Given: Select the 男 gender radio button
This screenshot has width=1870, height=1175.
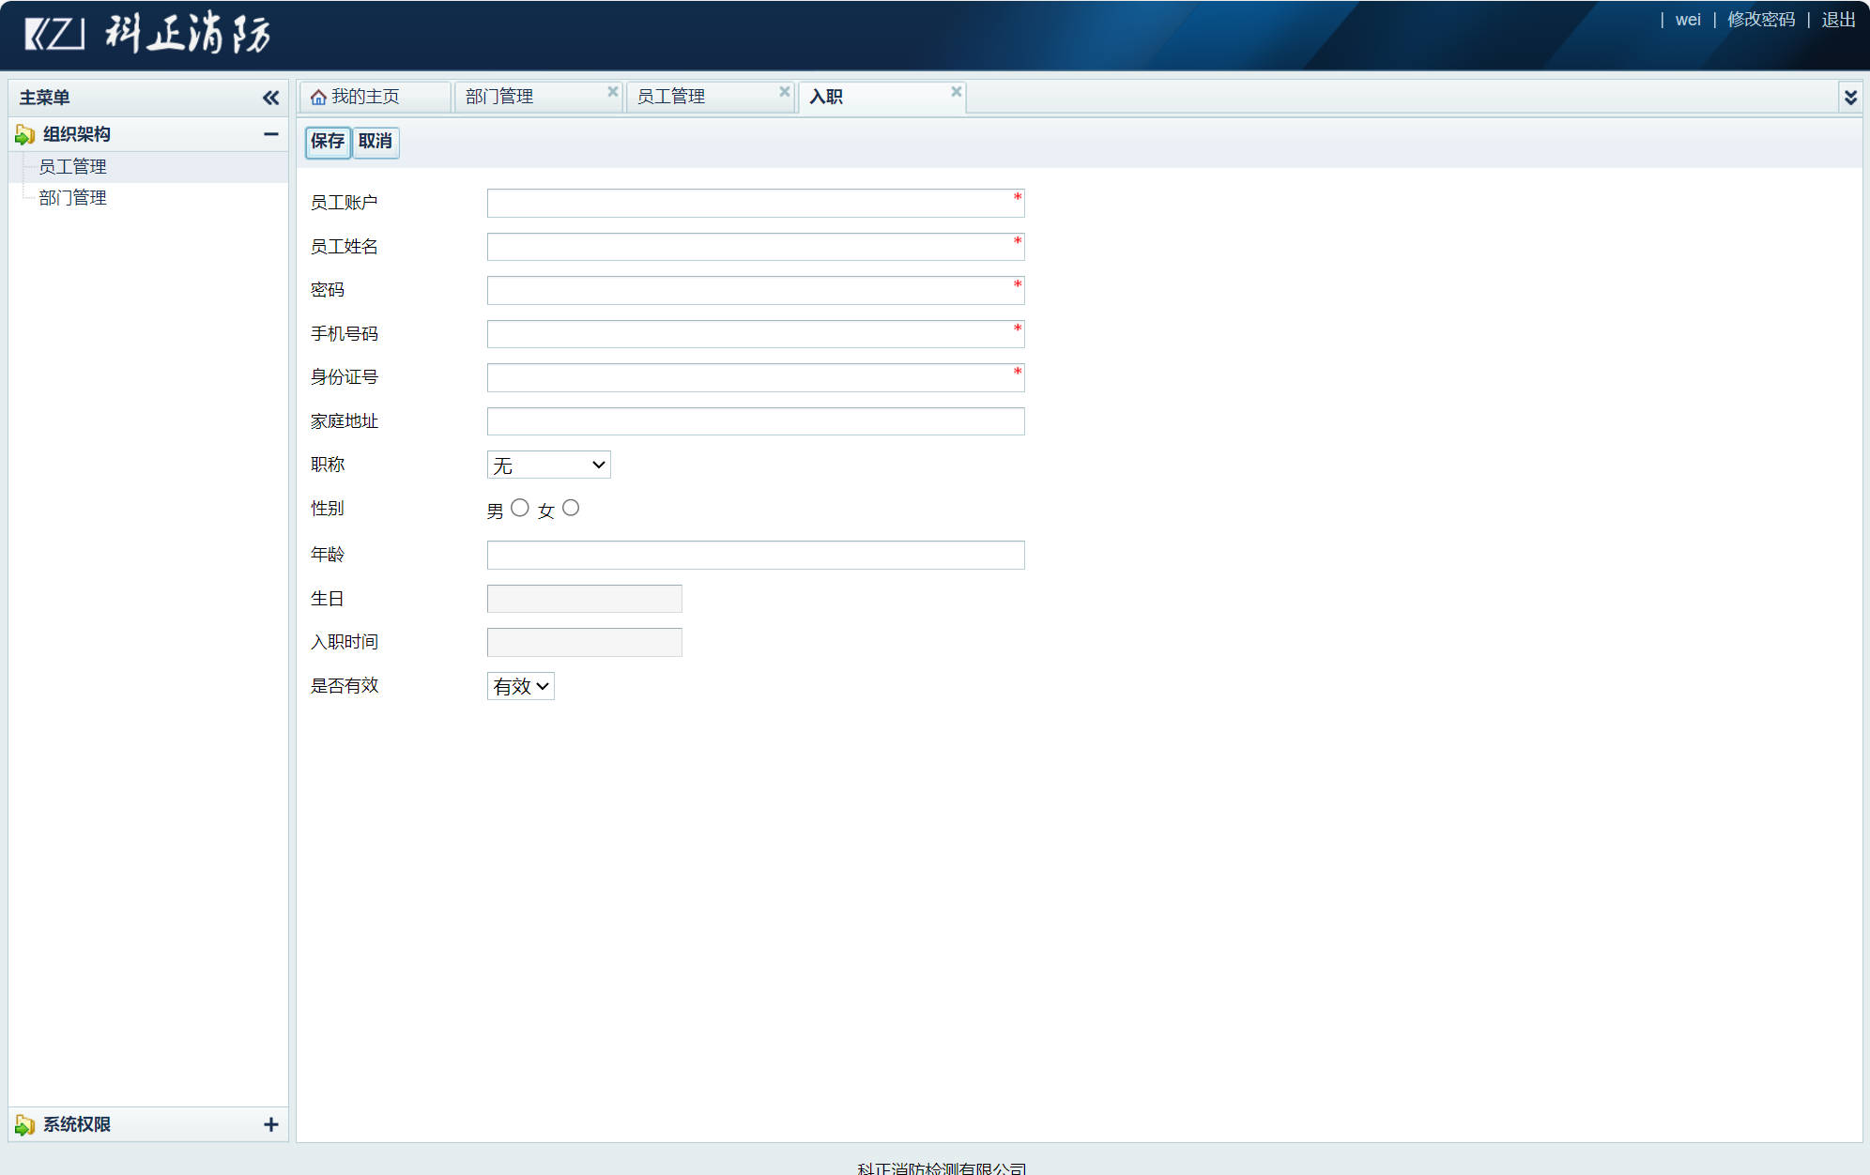Looking at the screenshot, I should click(x=520, y=508).
